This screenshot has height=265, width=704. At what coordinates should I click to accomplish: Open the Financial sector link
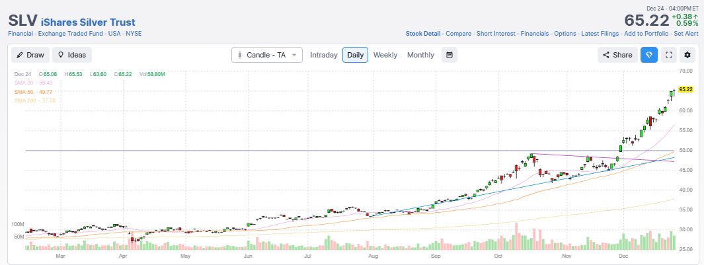20,34
